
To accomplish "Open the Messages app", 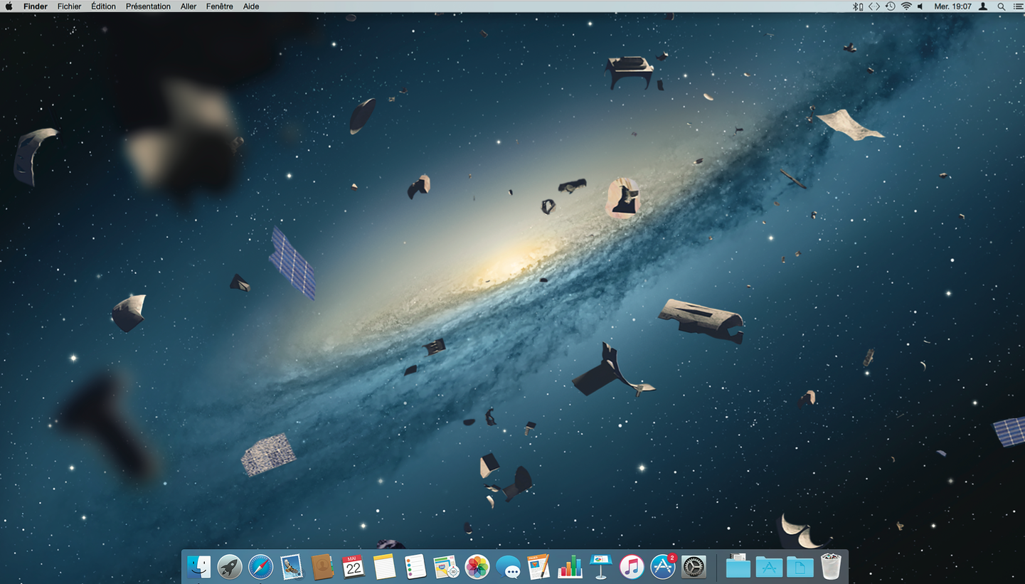I will 508,567.
